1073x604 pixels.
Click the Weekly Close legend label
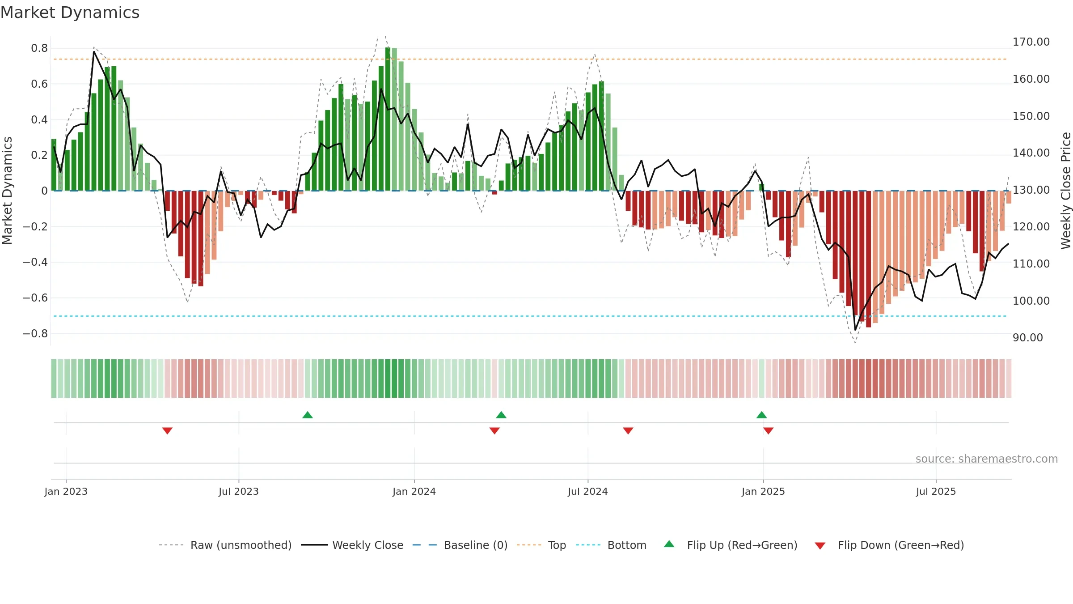368,545
